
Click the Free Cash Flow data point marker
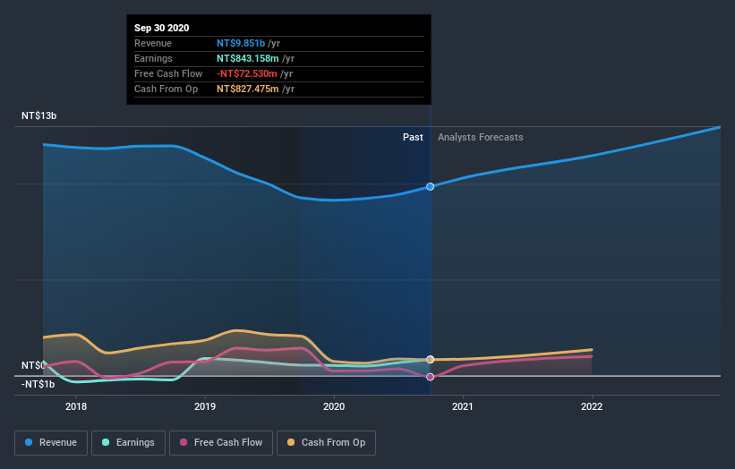(430, 377)
